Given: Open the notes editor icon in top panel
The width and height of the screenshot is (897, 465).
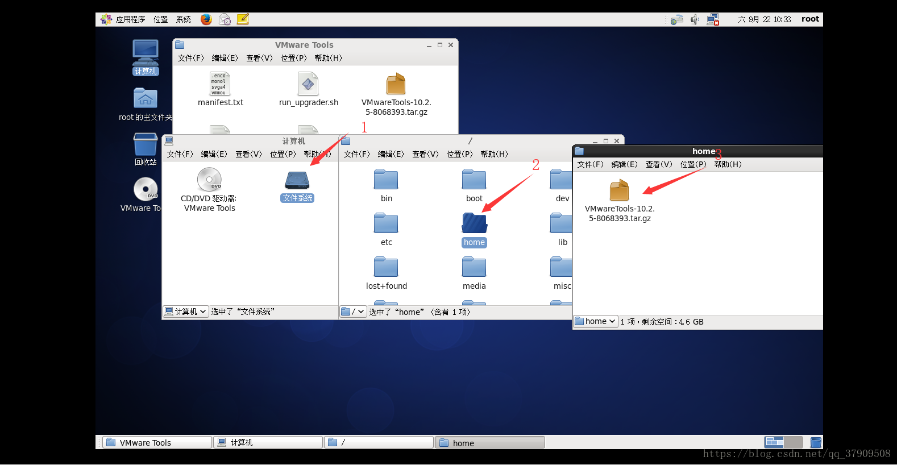Looking at the screenshot, I should (x=243, y=19).
